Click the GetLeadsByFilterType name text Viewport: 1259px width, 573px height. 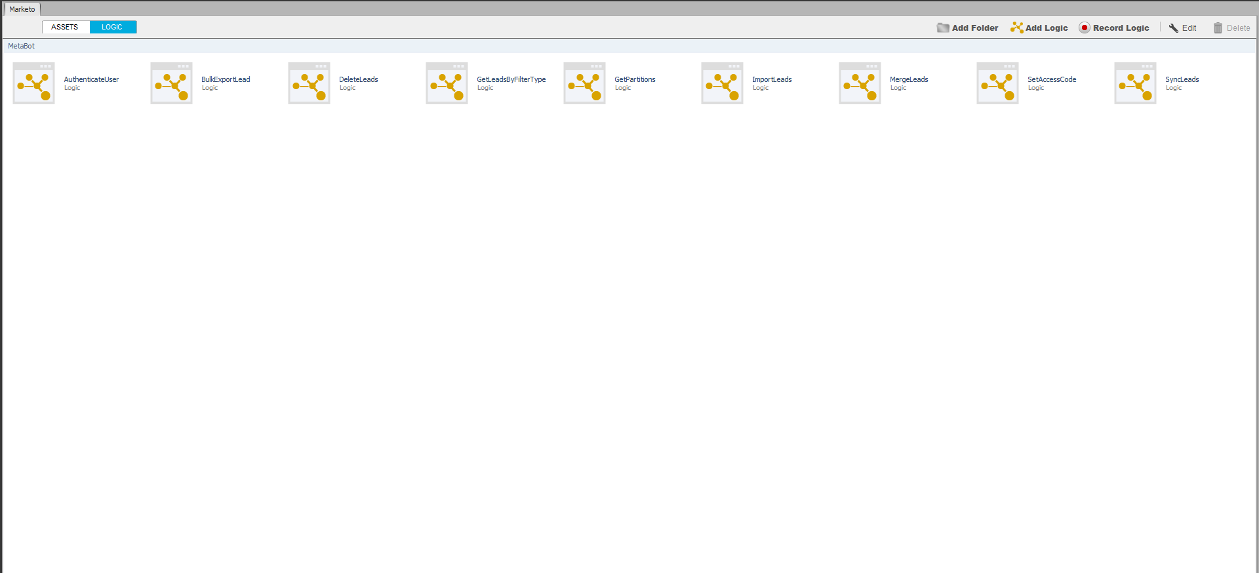point(511,79)
